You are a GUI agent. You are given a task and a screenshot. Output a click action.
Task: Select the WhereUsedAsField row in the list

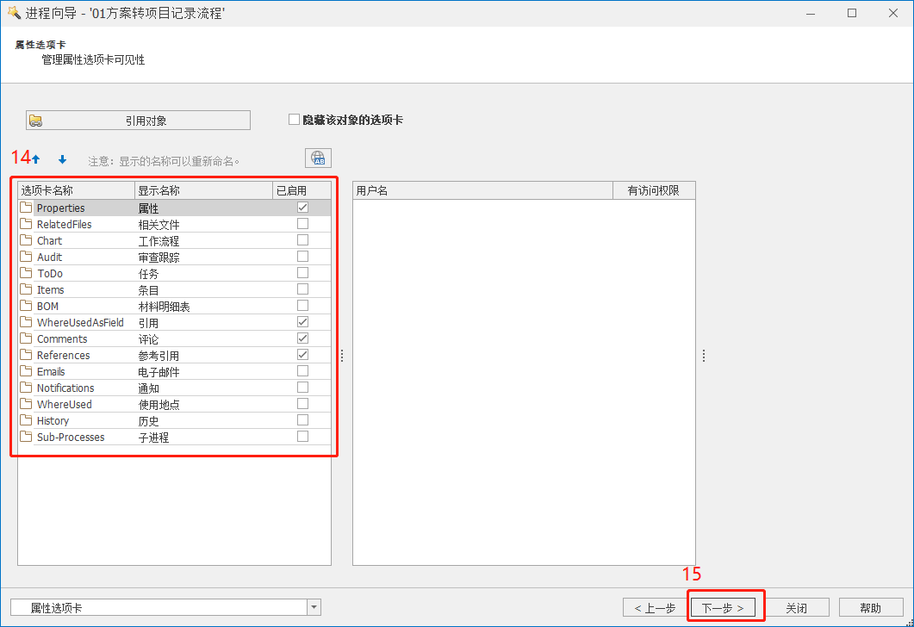[80, 323]
